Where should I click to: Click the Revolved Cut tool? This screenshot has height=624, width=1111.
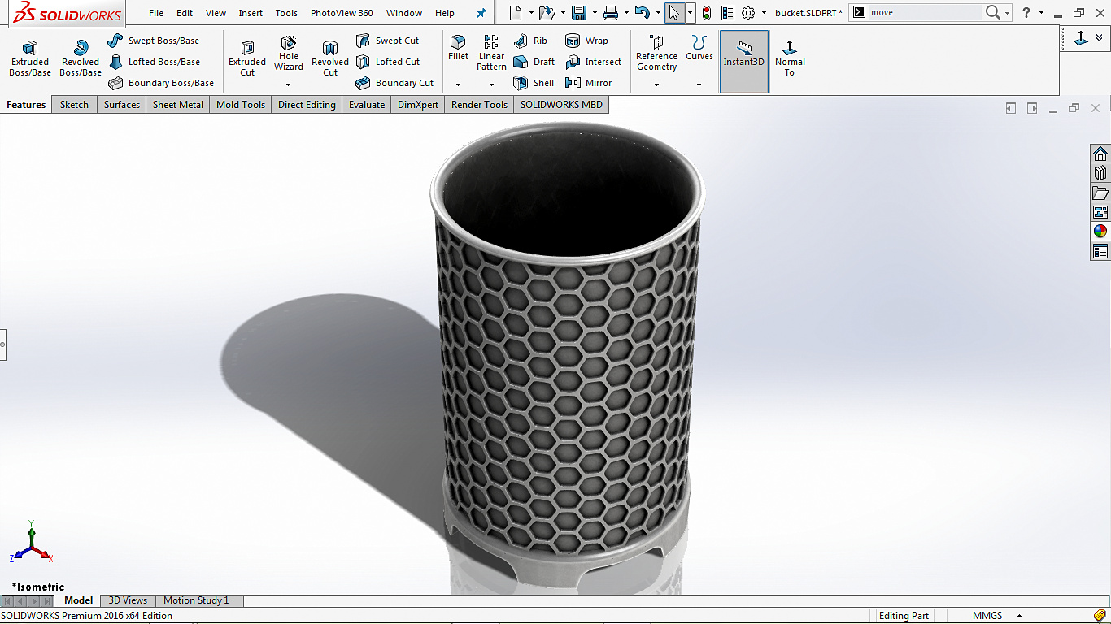[329, 58]
